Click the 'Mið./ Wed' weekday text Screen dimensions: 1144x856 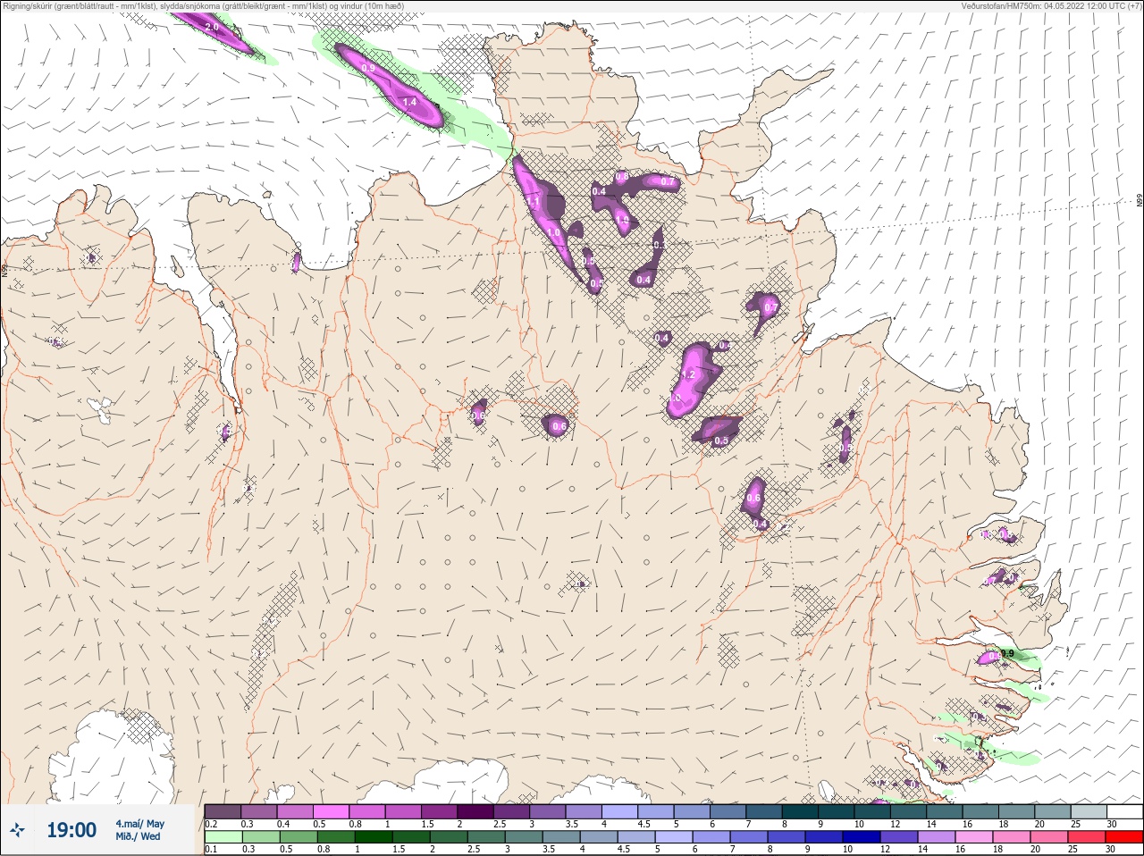[x=138, y=836]
